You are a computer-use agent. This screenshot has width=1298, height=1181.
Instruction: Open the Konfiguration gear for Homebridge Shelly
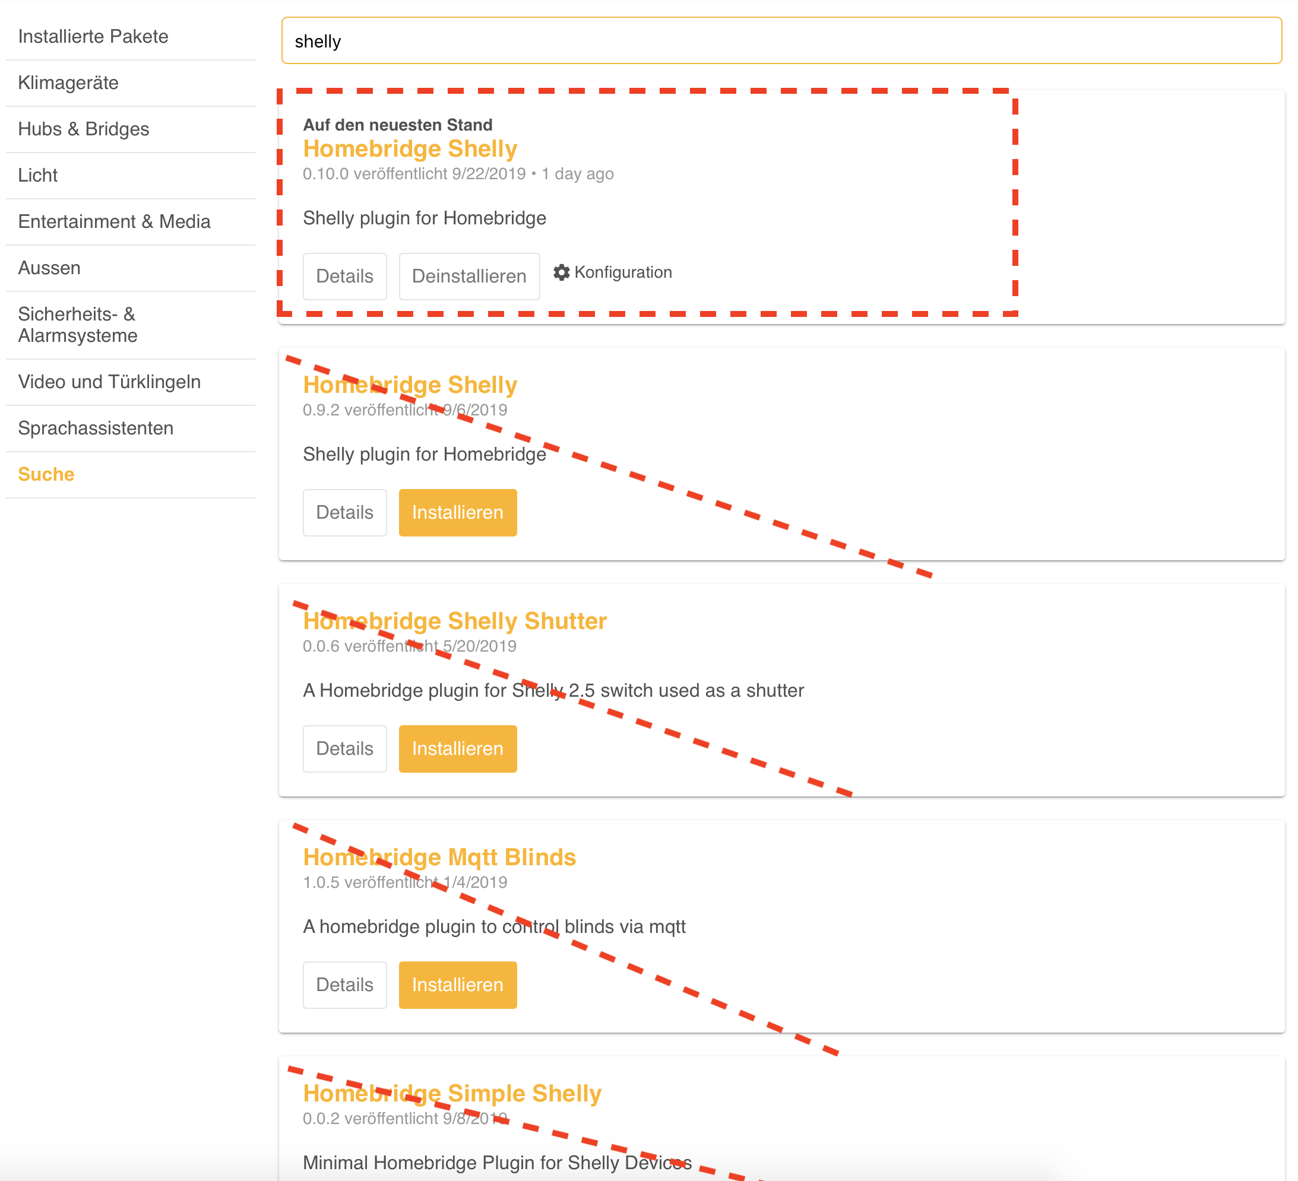click(612, 272)
